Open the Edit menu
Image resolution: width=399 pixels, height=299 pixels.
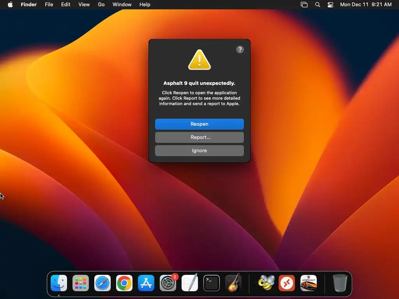click(x=65, y=5)
